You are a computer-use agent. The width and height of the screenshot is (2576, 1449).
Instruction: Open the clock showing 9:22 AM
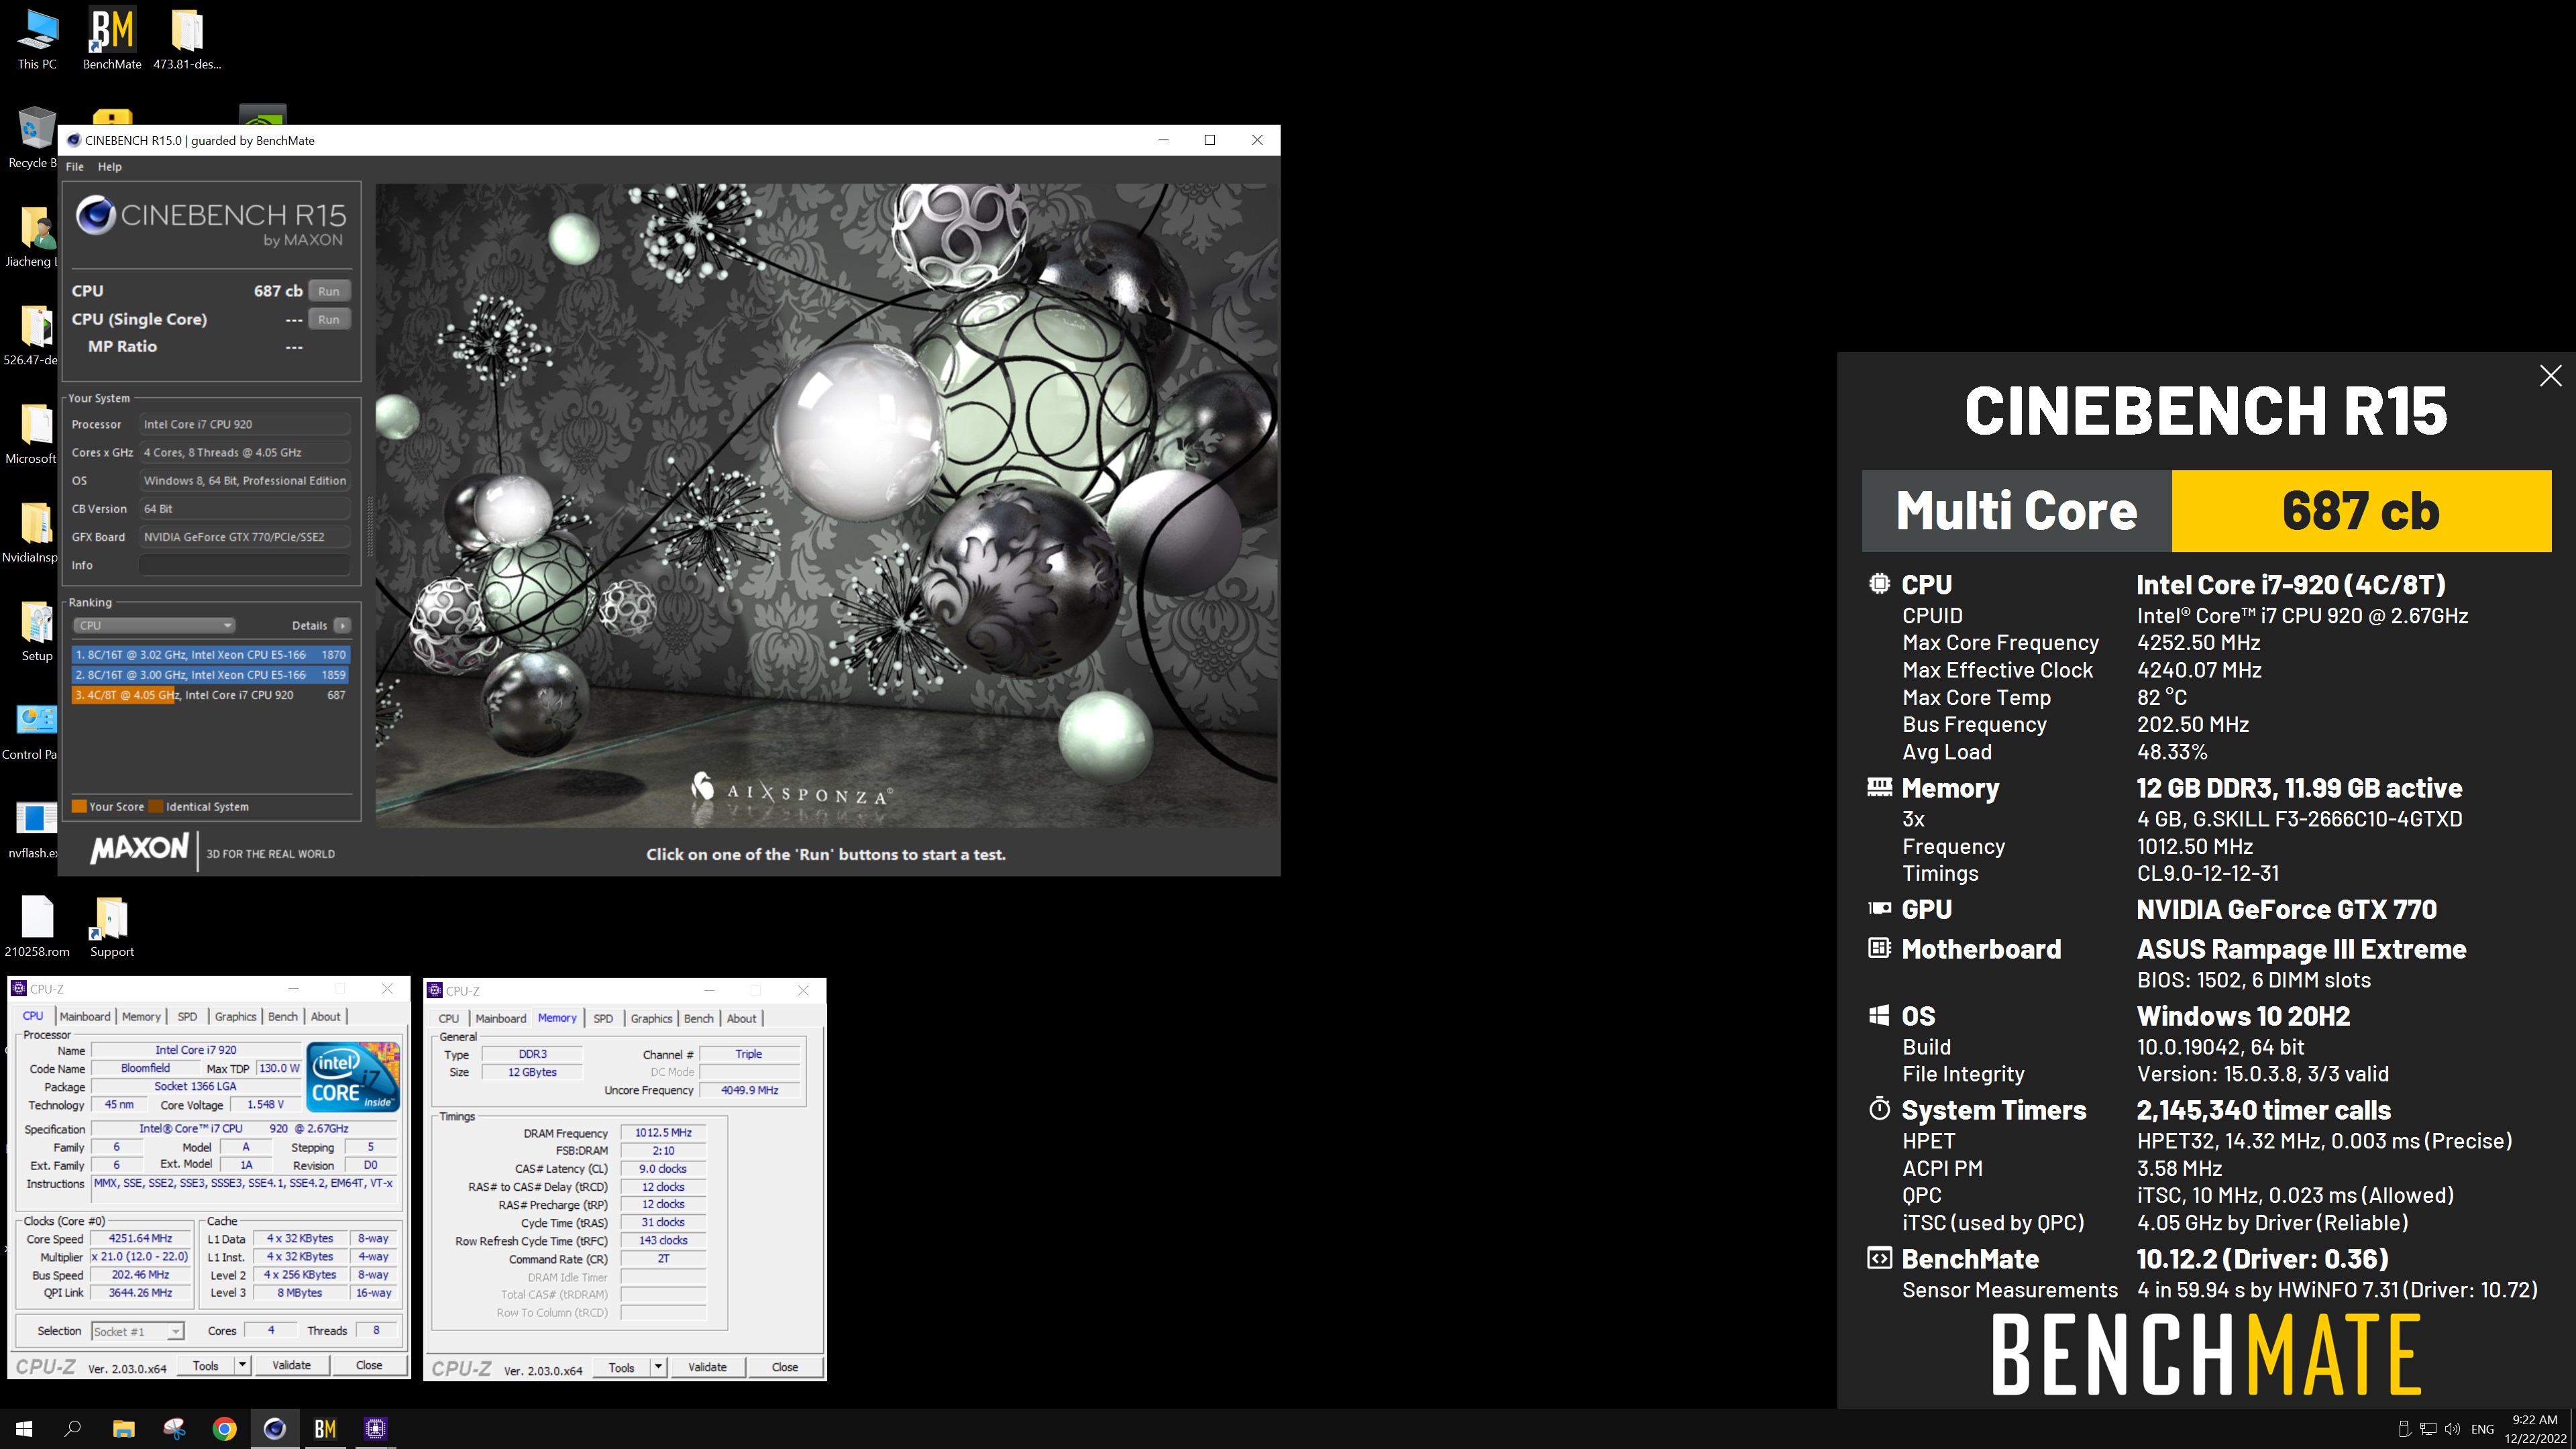pyautogui.click(x=2534, y=1429)
